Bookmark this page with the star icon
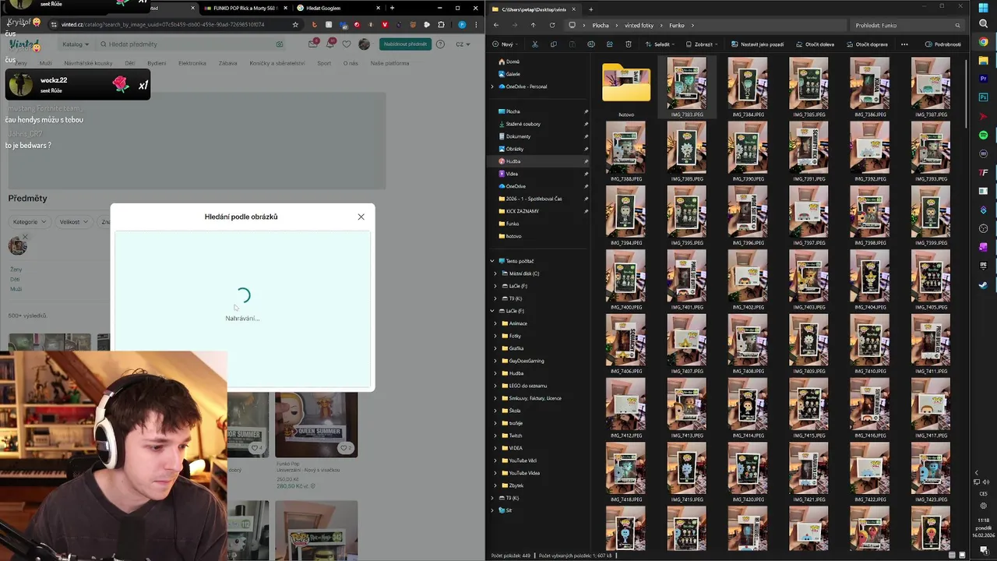The image size is (997, 561). click(x=295, y=24)
